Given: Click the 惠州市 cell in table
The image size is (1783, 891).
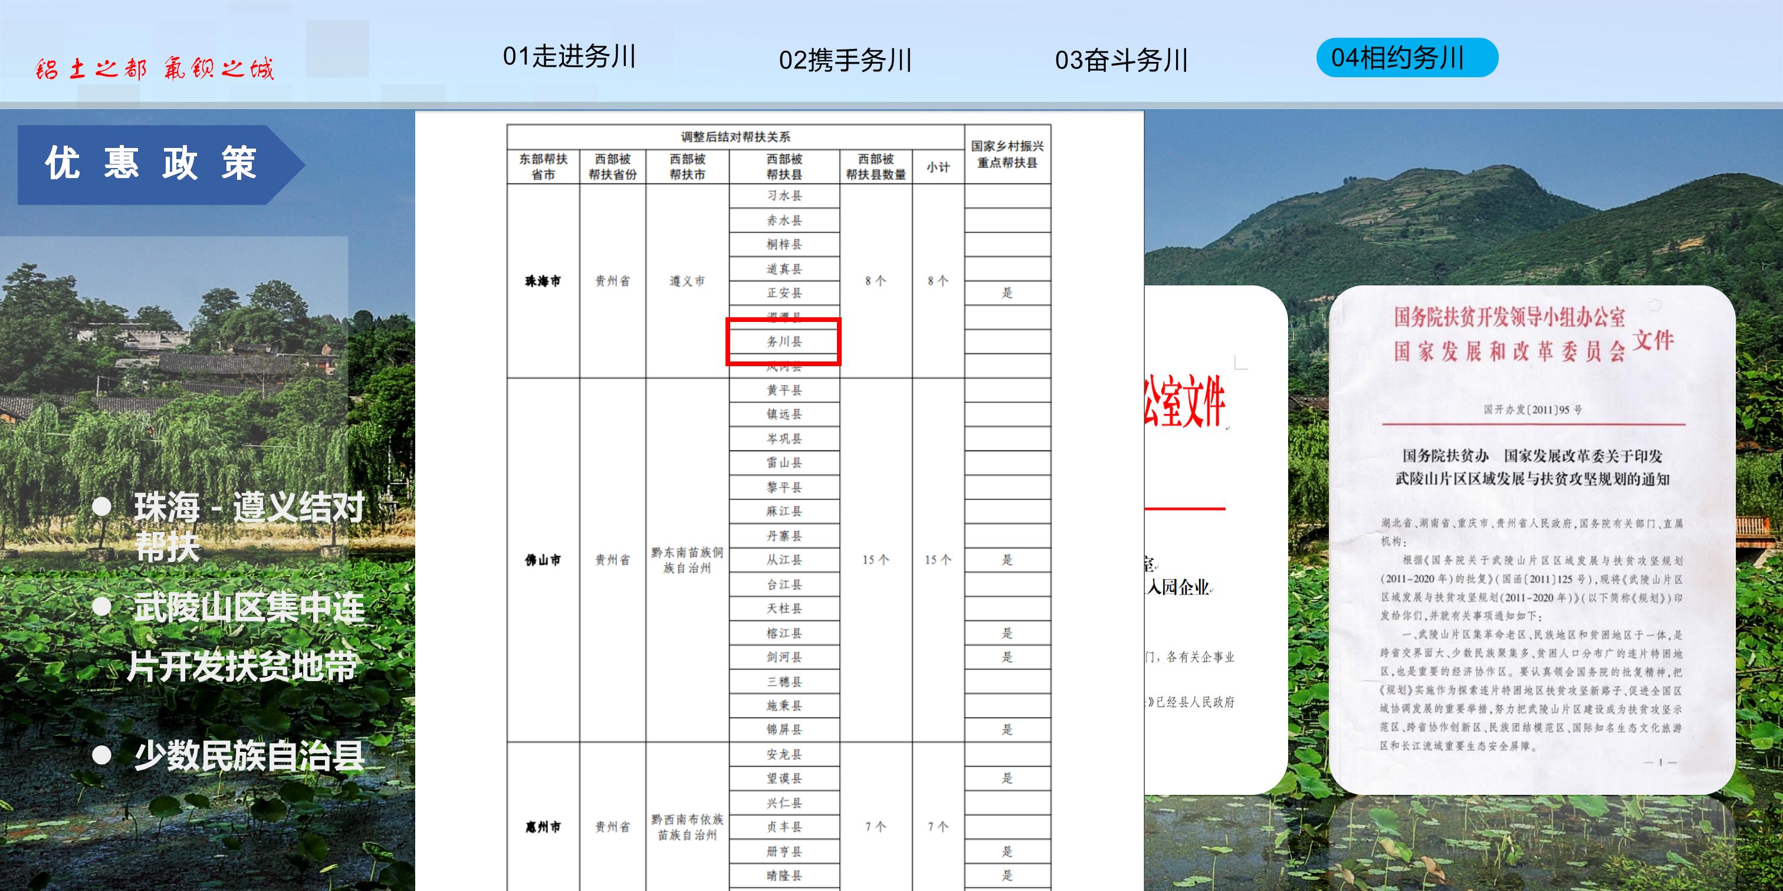Looking at the screenshot, I should tap(543, 827).
